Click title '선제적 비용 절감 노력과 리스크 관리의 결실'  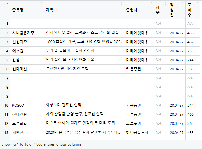(82, 33)
